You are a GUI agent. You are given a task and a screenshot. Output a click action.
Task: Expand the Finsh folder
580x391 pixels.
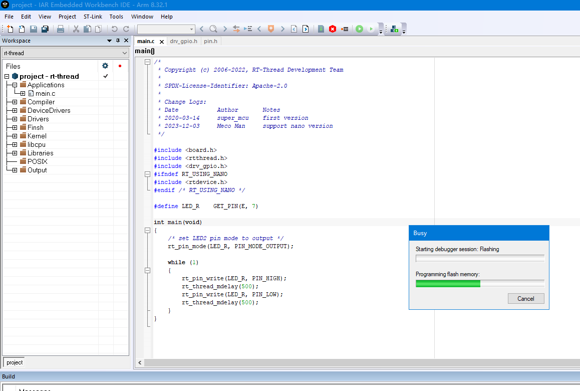click(x=15, y=127)
